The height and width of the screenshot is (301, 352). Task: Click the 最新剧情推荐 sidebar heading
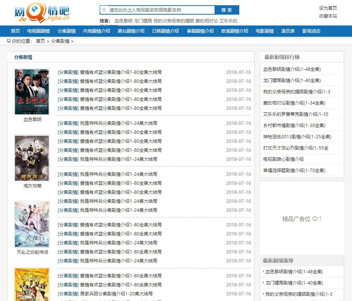(x=278, y=261)
